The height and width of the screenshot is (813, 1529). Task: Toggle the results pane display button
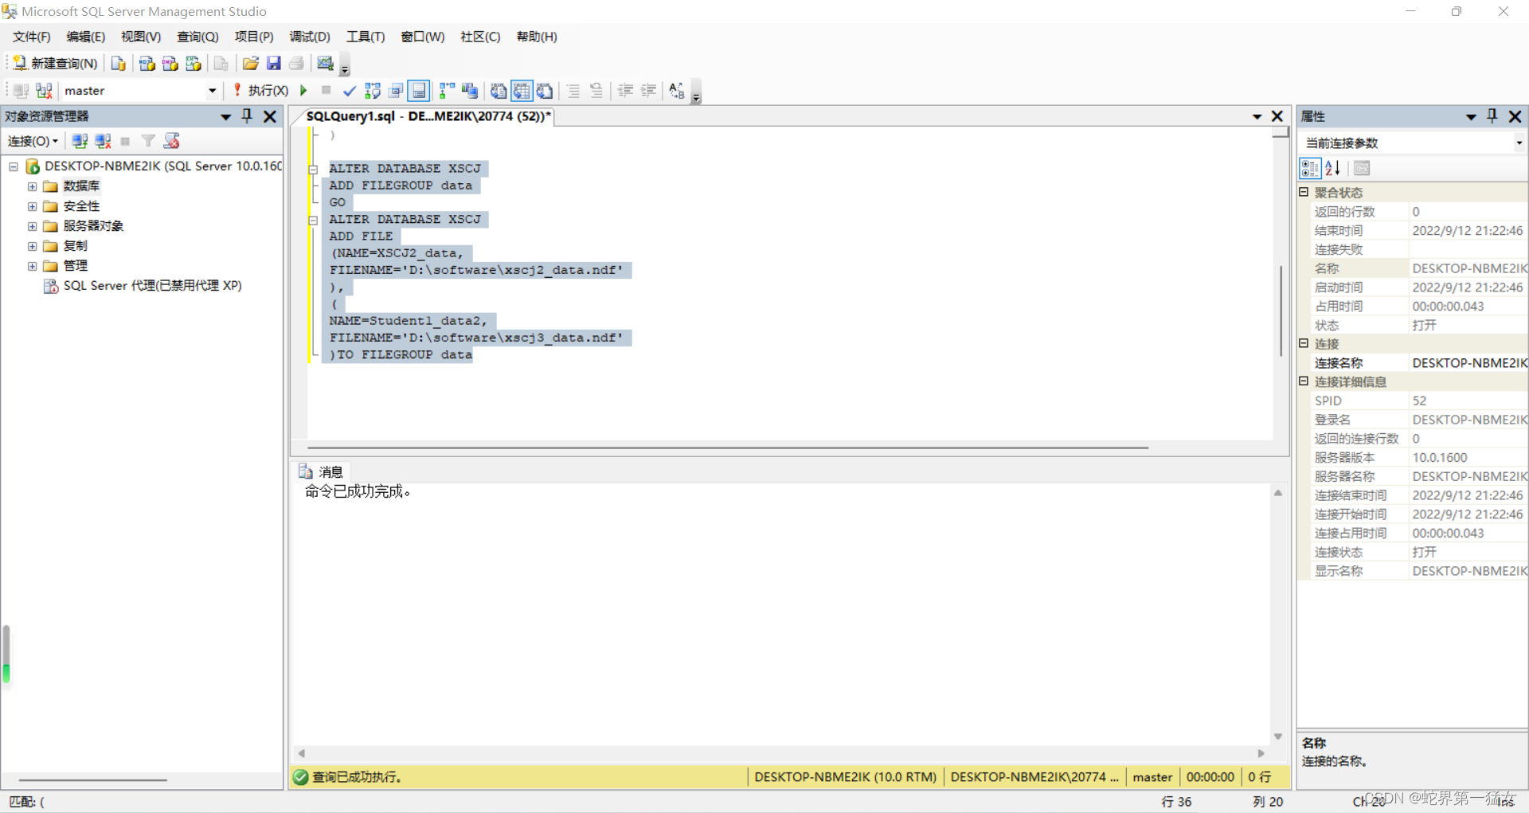(418, 90)
